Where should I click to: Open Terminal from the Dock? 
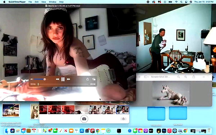click(119, 131)
